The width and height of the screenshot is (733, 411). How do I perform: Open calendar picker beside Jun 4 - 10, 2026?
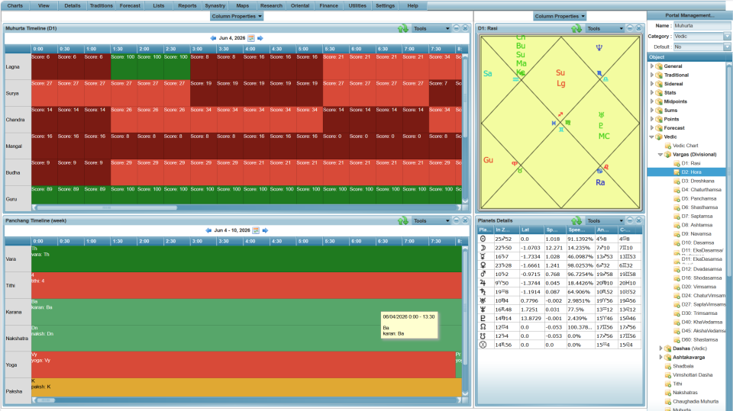click(256, 230)
